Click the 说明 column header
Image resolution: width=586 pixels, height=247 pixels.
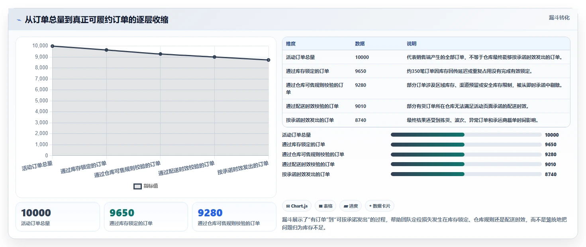coord(412,44)
